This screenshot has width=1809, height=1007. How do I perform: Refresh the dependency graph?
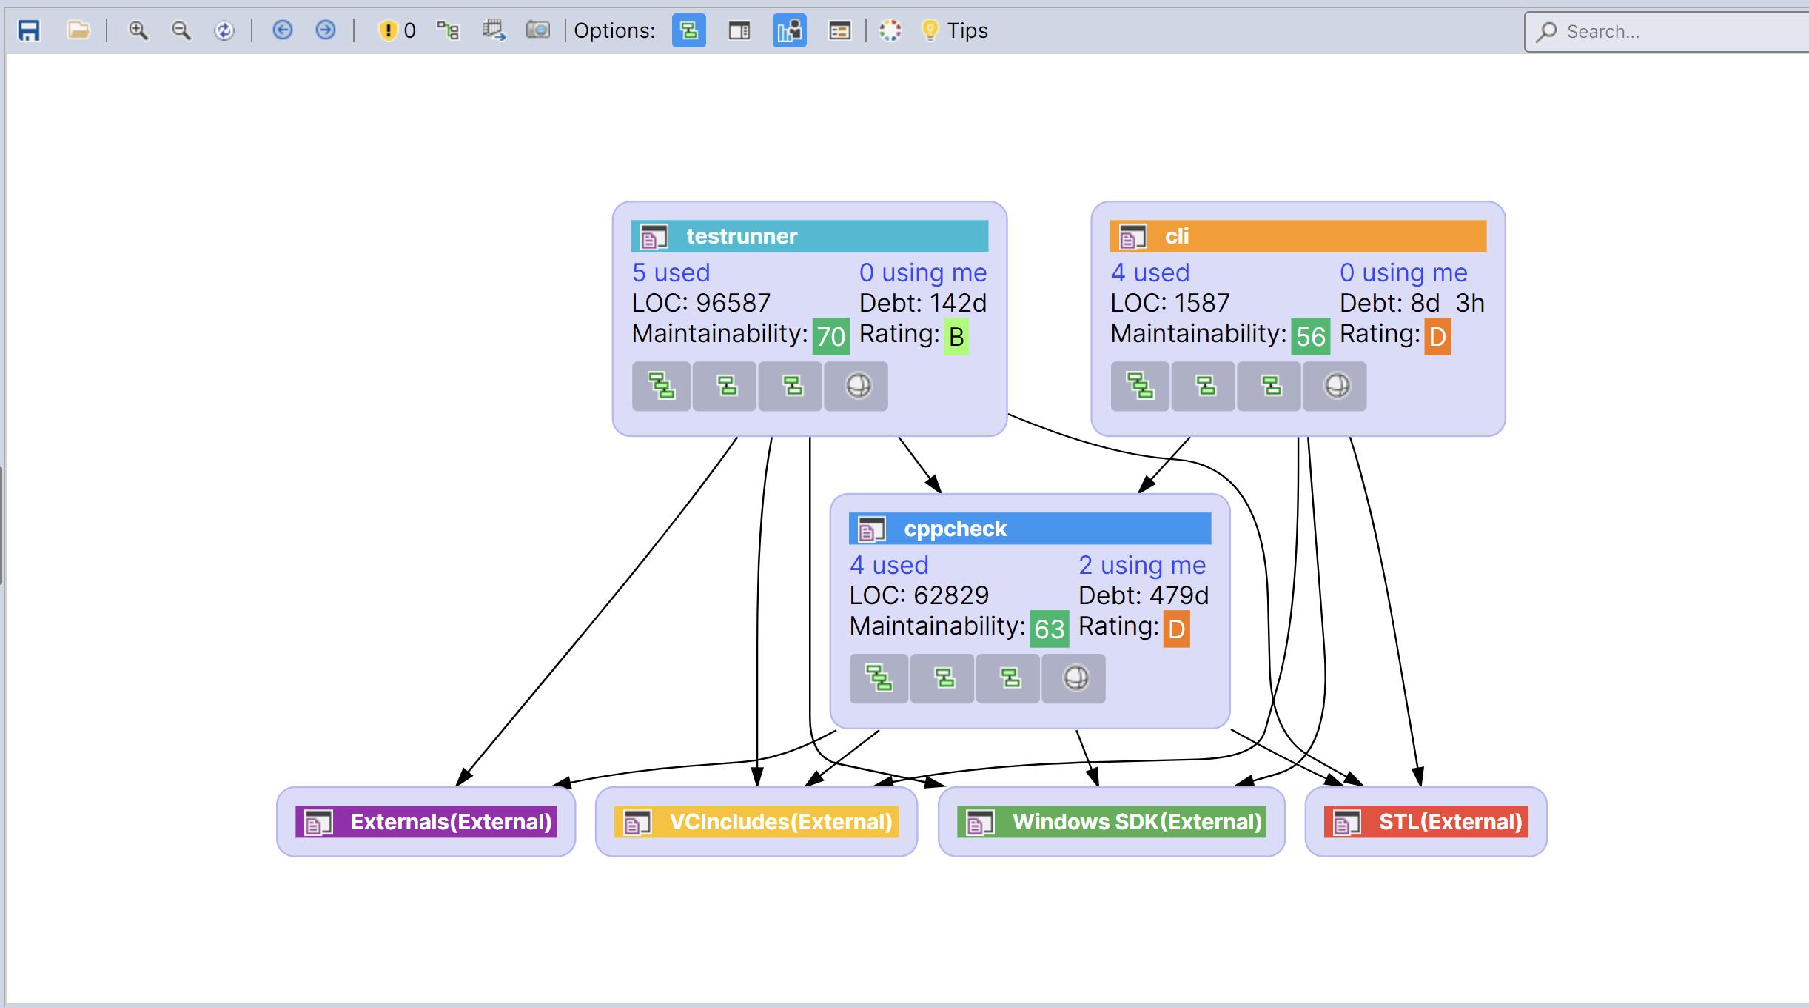pyautogui.click(x=224, y=30)
